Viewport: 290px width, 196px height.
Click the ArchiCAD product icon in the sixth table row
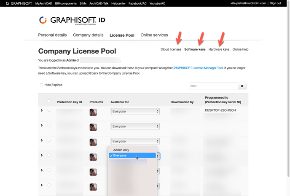click(x=93, y=187)
